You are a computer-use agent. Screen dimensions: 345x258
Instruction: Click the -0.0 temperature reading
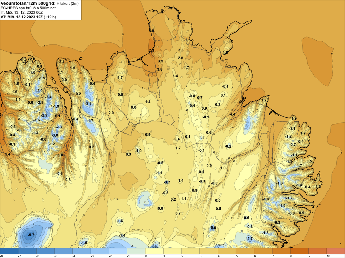point(192,96)
